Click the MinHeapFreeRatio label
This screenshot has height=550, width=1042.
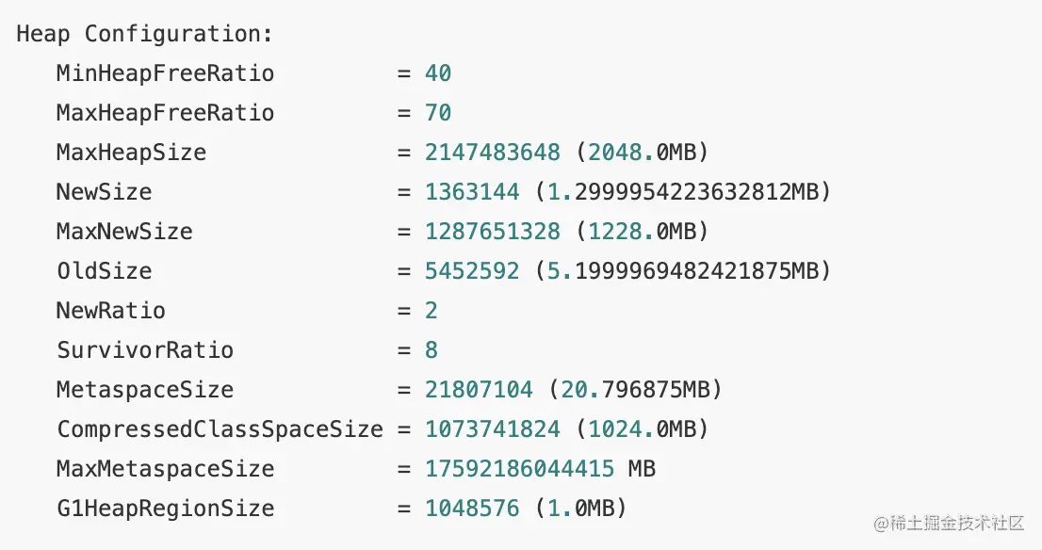[165, 73]
